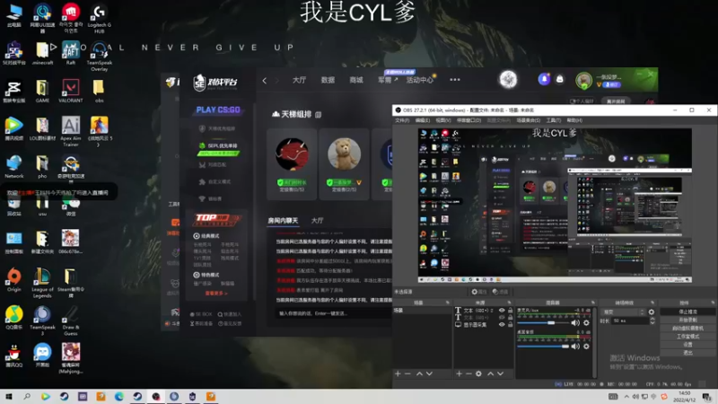The width and height of the screenshot is (718, 404).
Task: Add a new scene with the plus icon
Action: [x=398, y=373]
